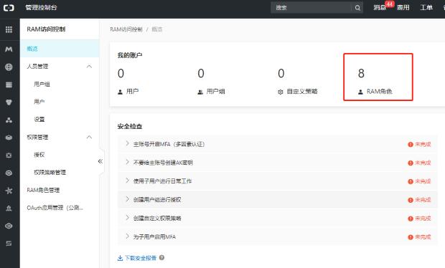Open the Alibaba Cloud logo home
The width and height of the screenshot is (445, 268).
(9, 8)
